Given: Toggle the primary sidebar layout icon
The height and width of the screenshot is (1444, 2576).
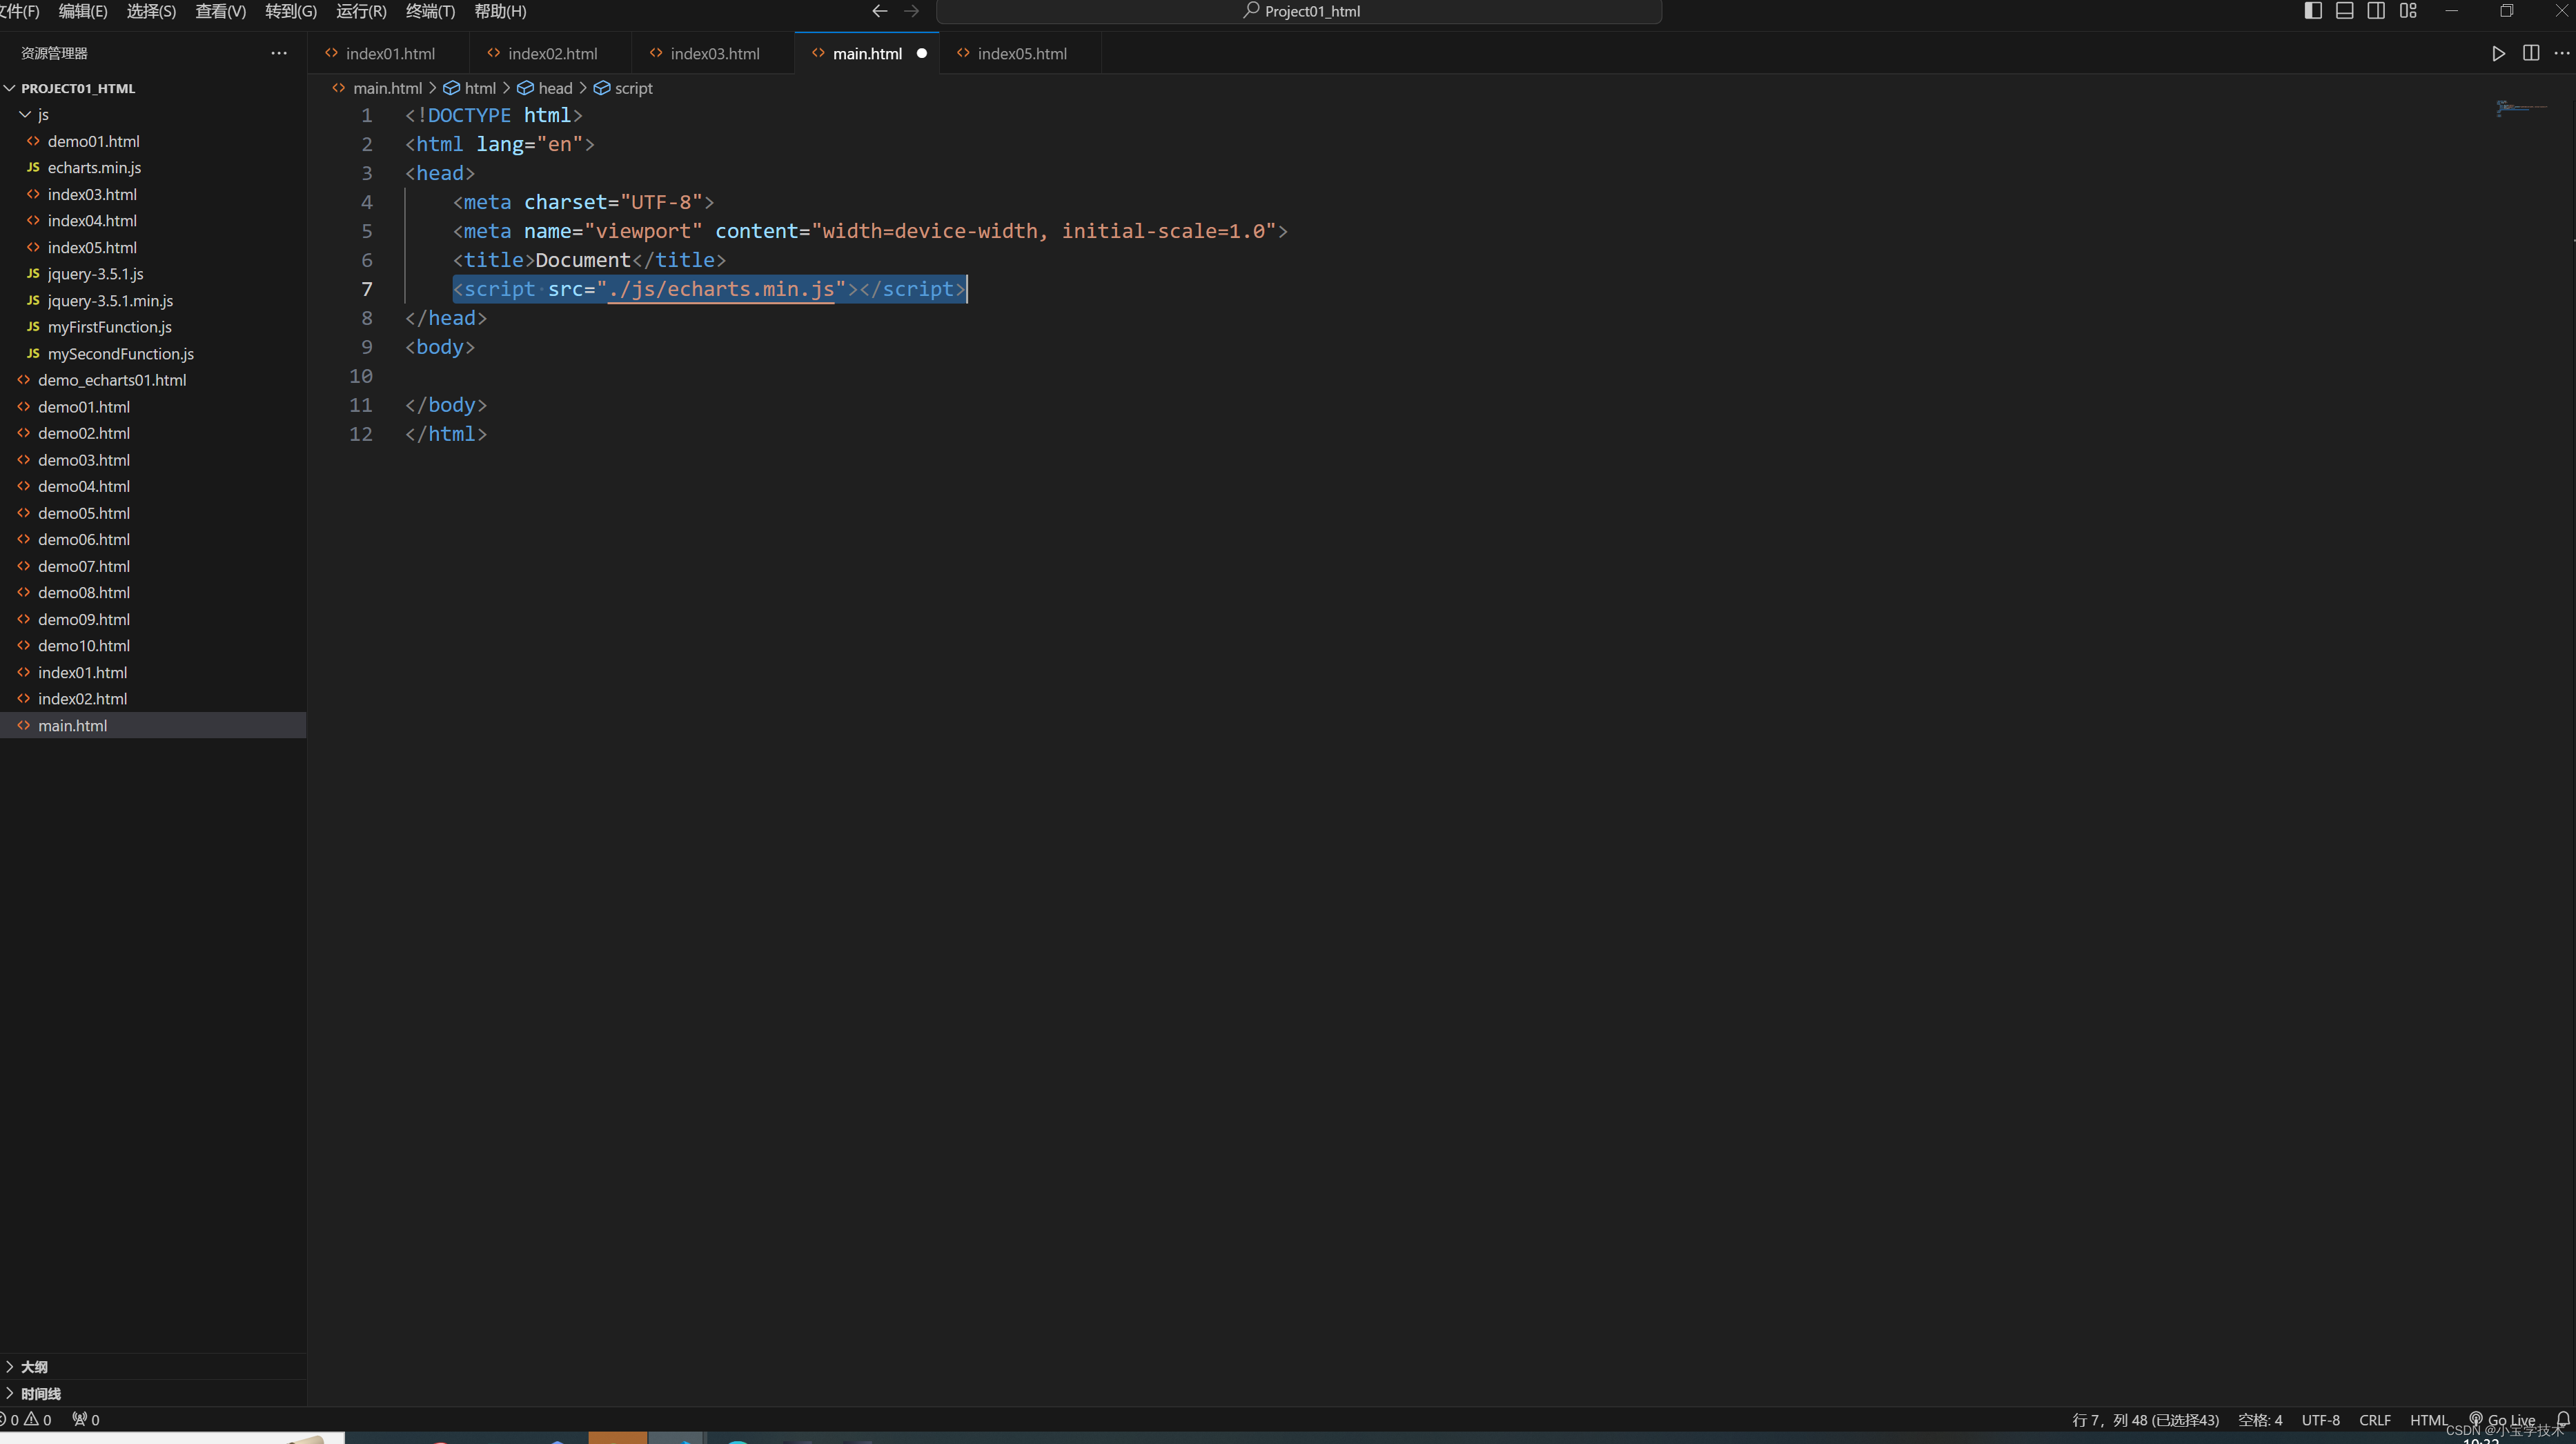Looking at the screenshot, I should pos(2313,11).
